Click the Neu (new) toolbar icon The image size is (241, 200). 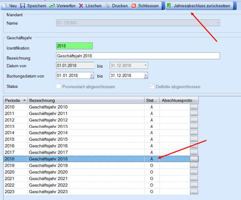pyautogui.click(x=5, y=6)
